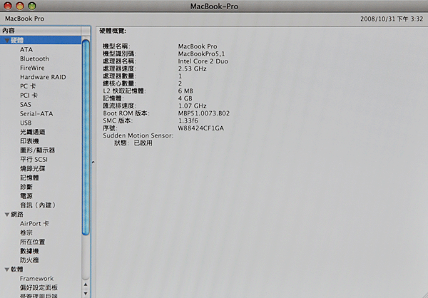Click the red close window button
Image resolution: width=428 pixels, height=298 pixels.
(8, 6)
